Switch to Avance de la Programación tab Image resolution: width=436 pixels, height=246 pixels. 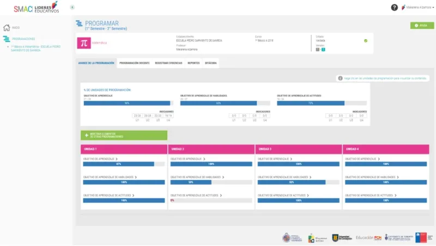(96, 63)
